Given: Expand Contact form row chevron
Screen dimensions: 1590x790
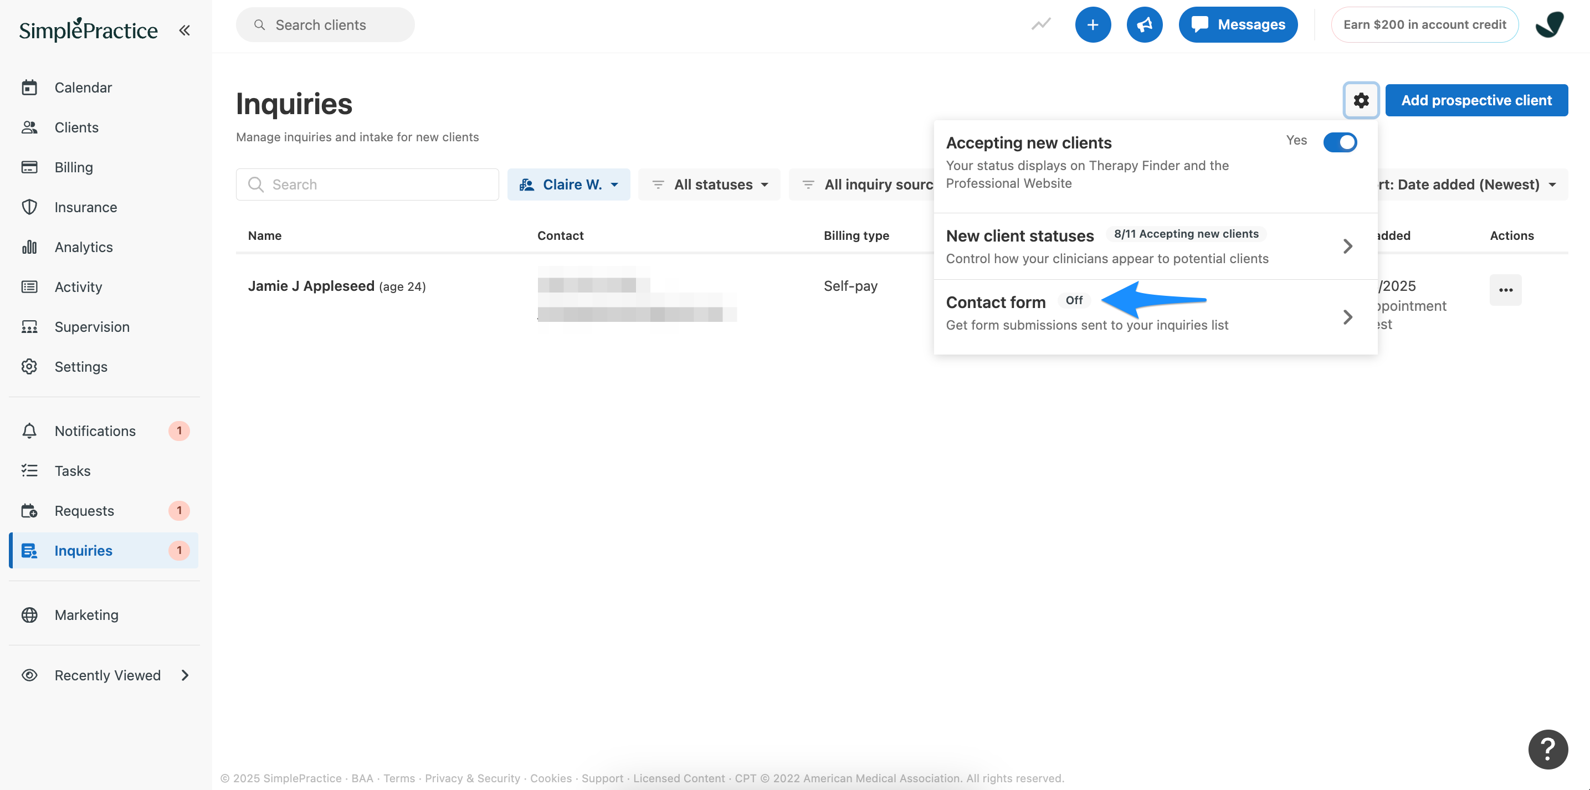Looking at the screenshot, I should (x=1347, y=317).
